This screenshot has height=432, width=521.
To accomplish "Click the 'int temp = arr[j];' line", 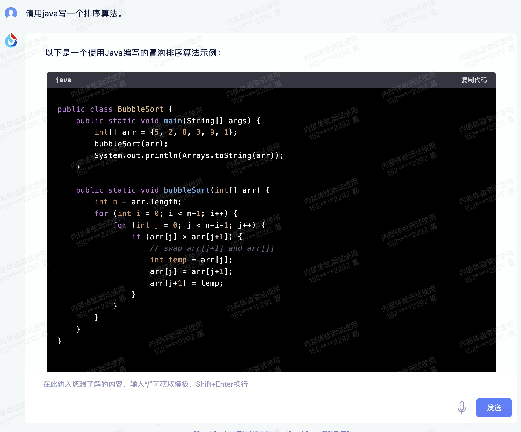I will point(191,260).
